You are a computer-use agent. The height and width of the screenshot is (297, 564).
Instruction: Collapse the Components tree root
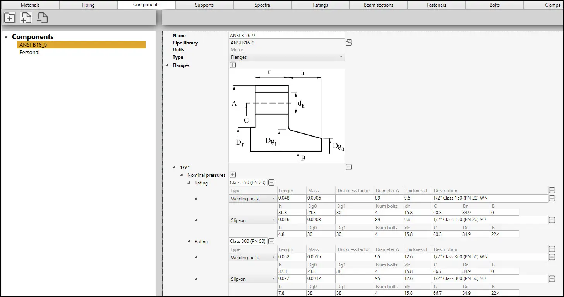click(6, 37)
